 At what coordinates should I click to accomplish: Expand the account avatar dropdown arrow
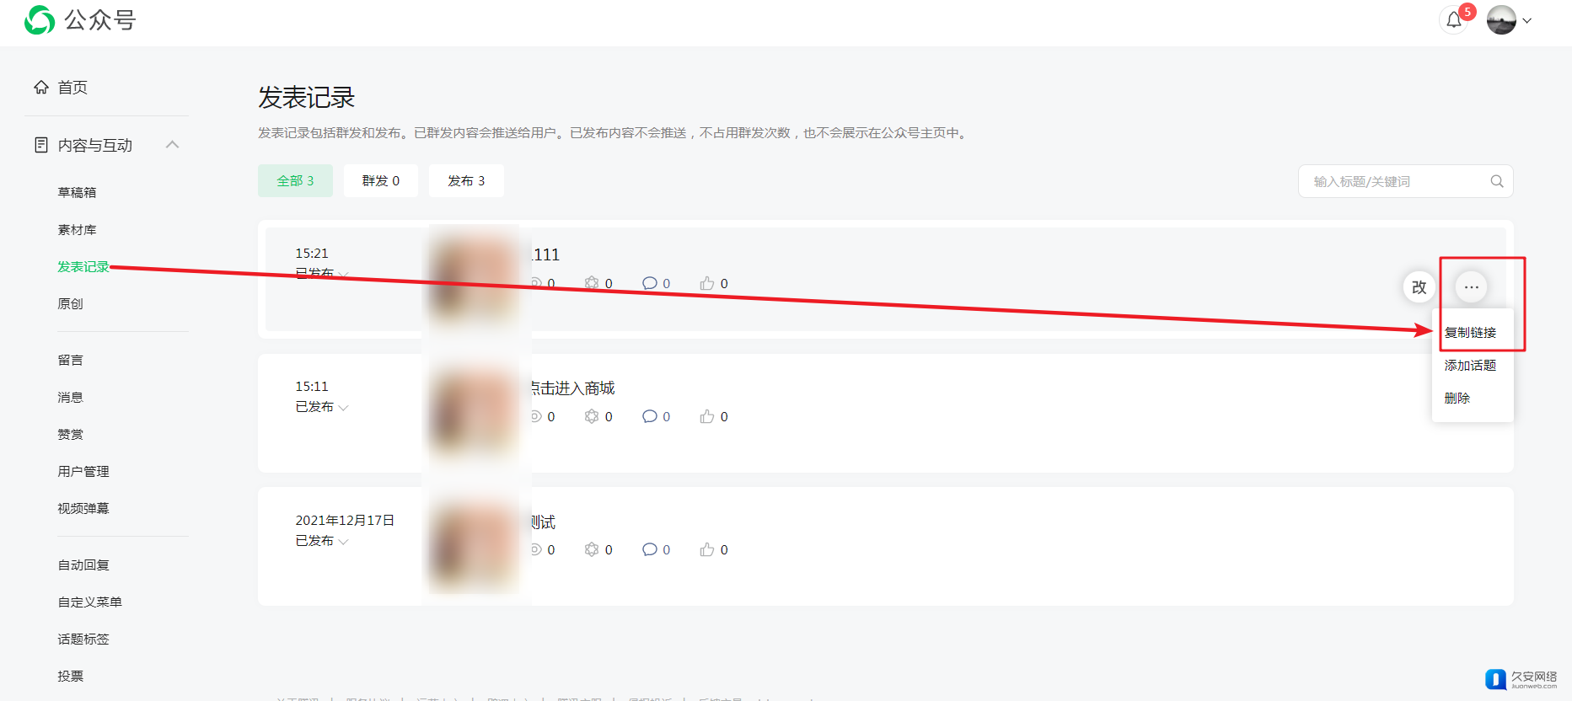click(1526, 20)
